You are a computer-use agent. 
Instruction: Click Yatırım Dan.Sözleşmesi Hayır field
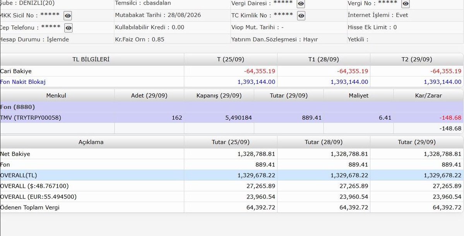point(275,39)
